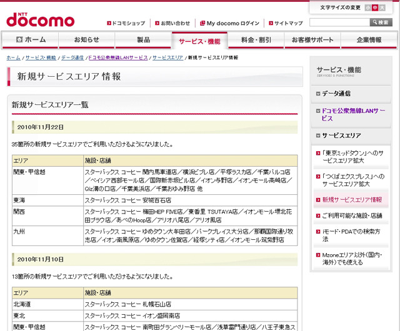The image size is (400, 331).
Task: Click arrow icon beside つくばエクスプレス link
Action: 318,177
